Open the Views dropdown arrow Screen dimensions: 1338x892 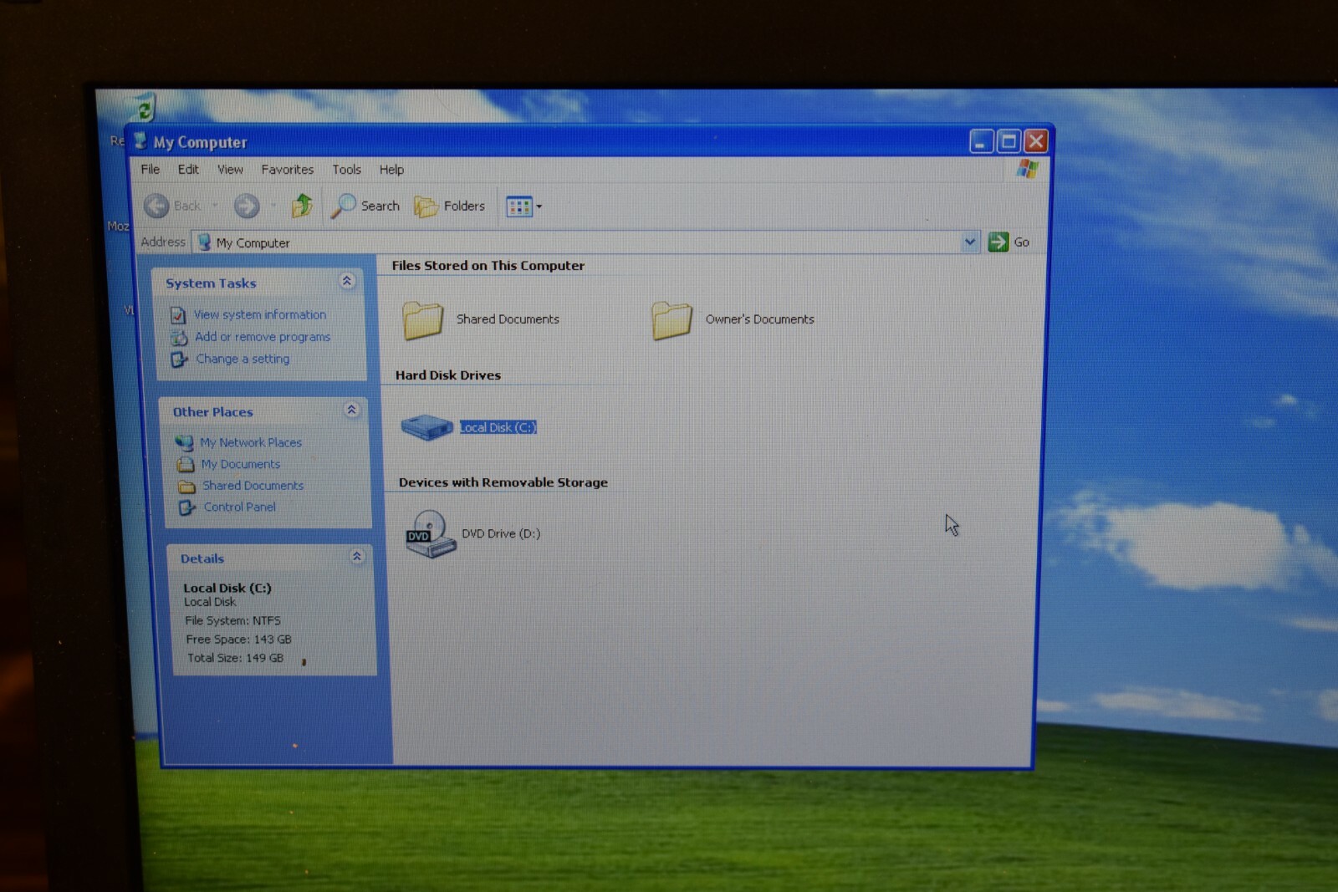pyautogui.click(x=539, y=206)
